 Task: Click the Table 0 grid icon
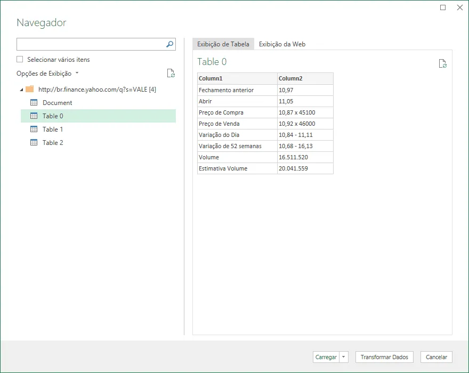click(34, 116)
